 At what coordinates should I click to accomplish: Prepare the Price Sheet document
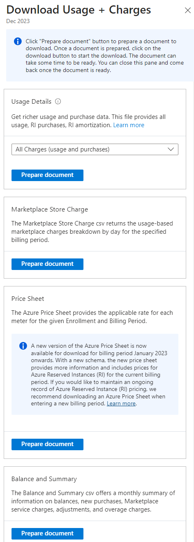[47, 444]
